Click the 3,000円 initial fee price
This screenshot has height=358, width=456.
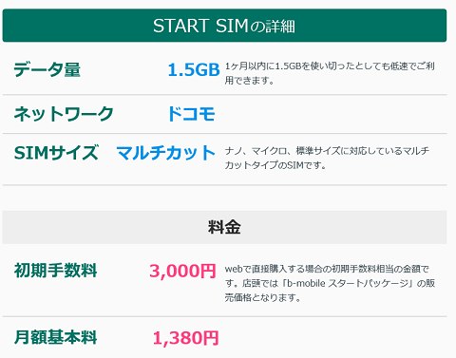[182, 272]
